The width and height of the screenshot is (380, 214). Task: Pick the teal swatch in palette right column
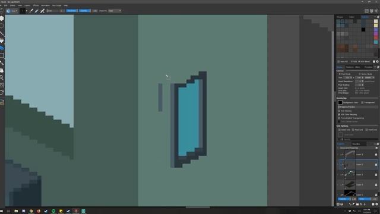point(376,42)
